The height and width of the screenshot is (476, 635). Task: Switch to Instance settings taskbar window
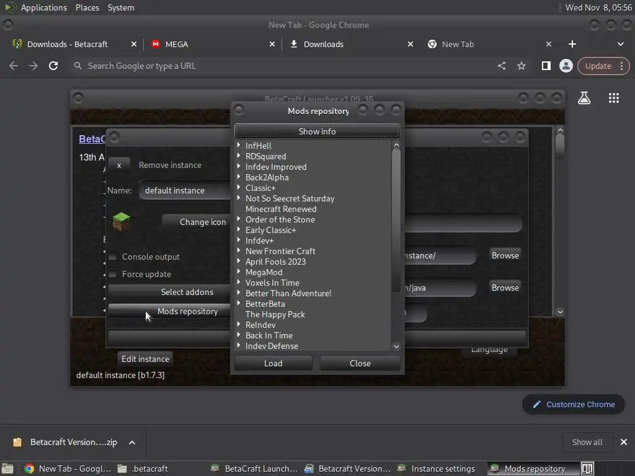[x=437, y=469]
